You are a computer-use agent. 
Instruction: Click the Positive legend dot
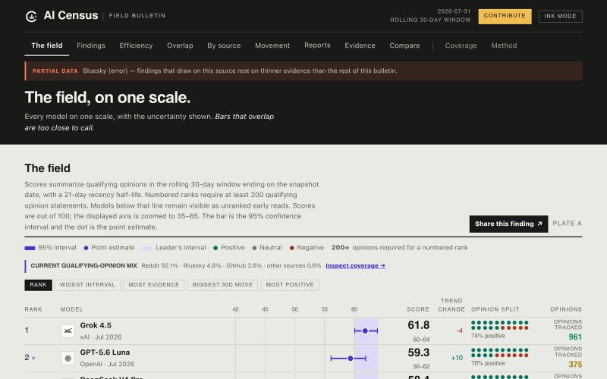[x=215, y=248]
